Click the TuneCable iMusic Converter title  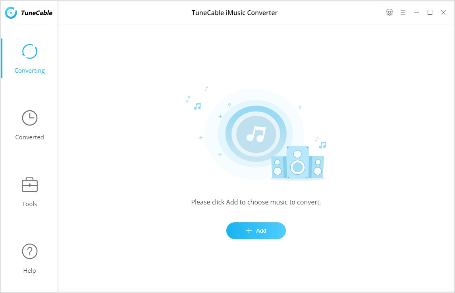tap(235, 13)
